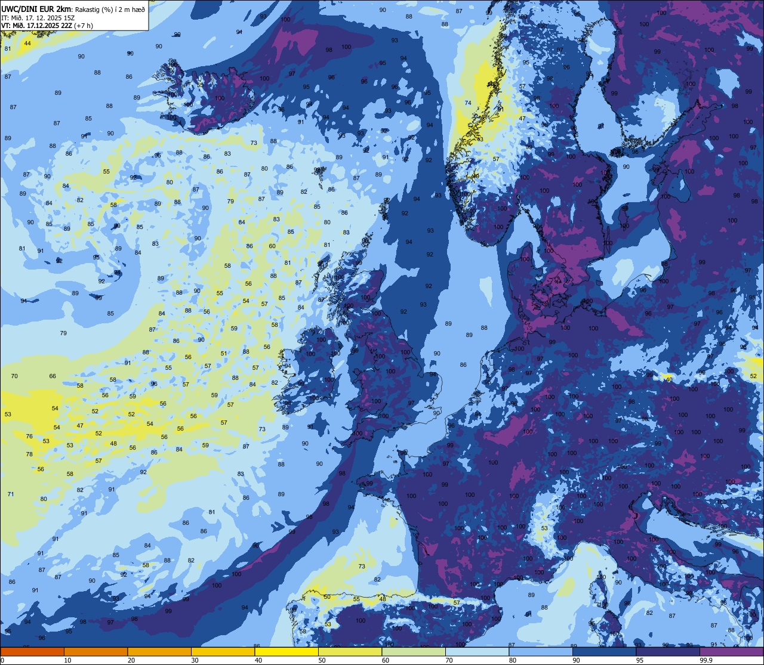764x665 pixels.
Task: Click the '76' humidity value on the map
Action: coord(30,437)
